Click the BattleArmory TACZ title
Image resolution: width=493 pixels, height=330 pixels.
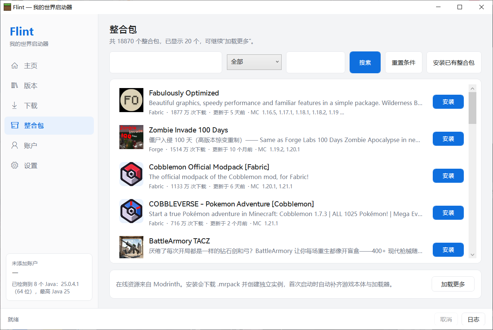pos(179,241)
